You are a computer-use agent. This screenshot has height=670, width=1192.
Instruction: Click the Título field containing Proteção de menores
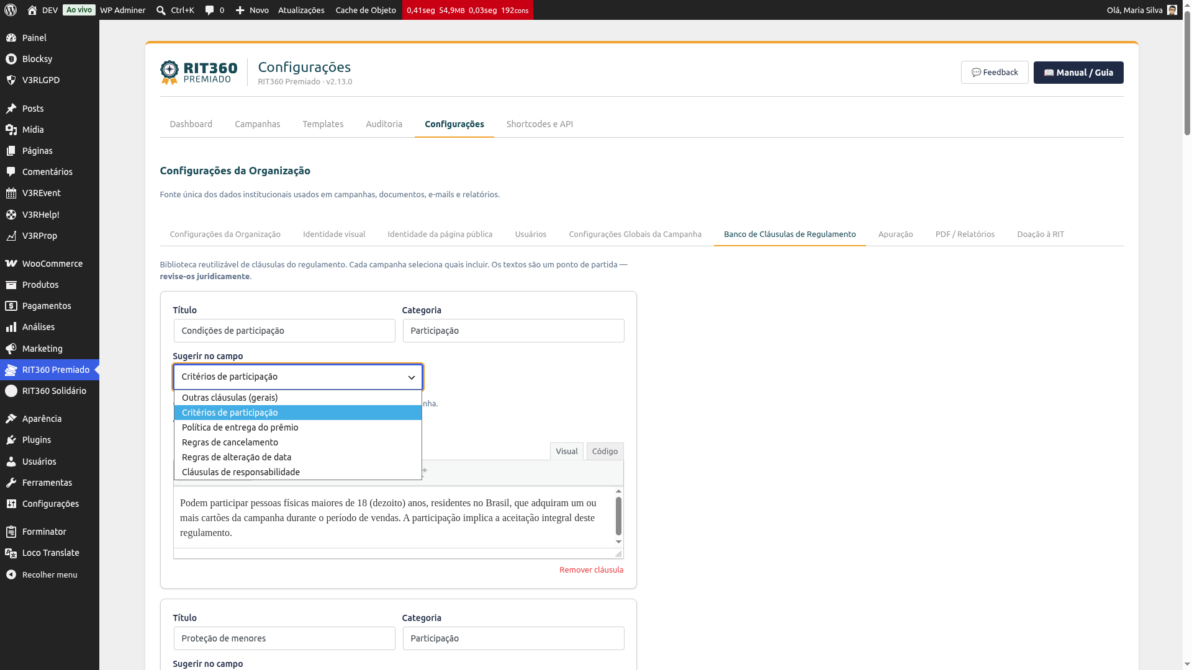pyautogui.click(x=284, y=638)
